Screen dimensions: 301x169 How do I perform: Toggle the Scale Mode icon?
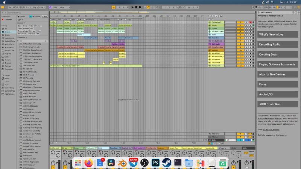[50, 7]
